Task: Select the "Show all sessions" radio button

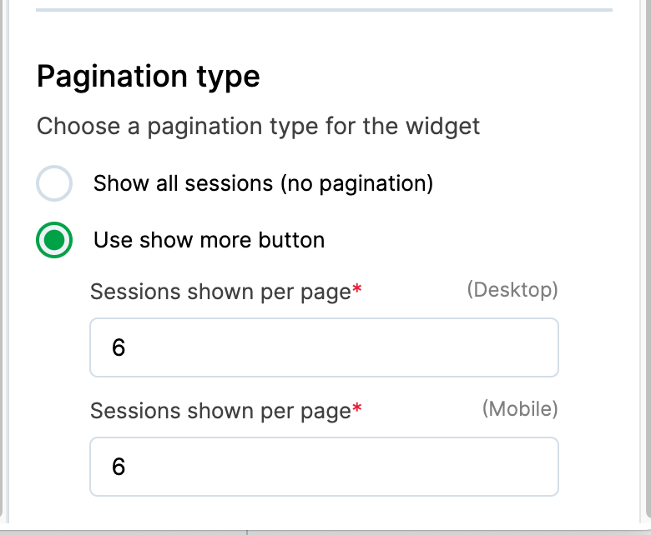Action: (x=54, y=184)
